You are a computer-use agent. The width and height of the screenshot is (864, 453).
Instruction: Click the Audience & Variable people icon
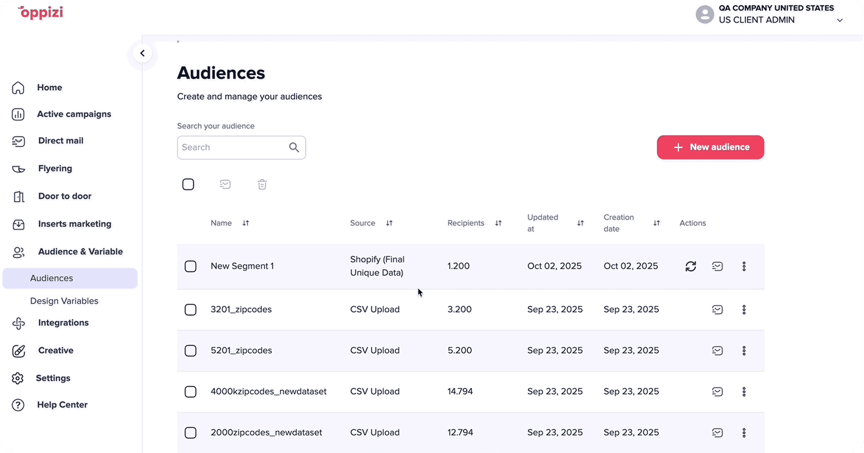tap(18, 252)
